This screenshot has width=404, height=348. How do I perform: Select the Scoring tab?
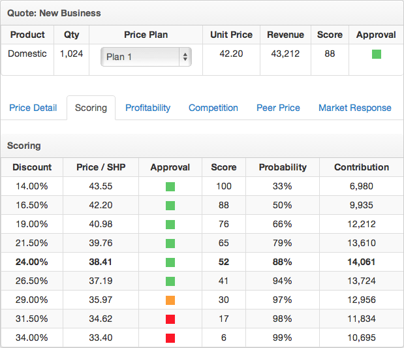coord(91,108)
